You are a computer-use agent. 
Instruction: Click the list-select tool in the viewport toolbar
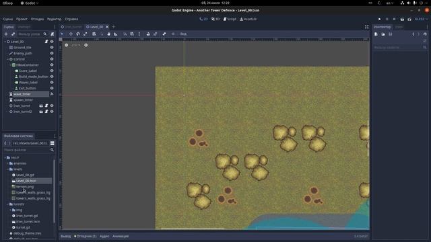click(94, 34)
